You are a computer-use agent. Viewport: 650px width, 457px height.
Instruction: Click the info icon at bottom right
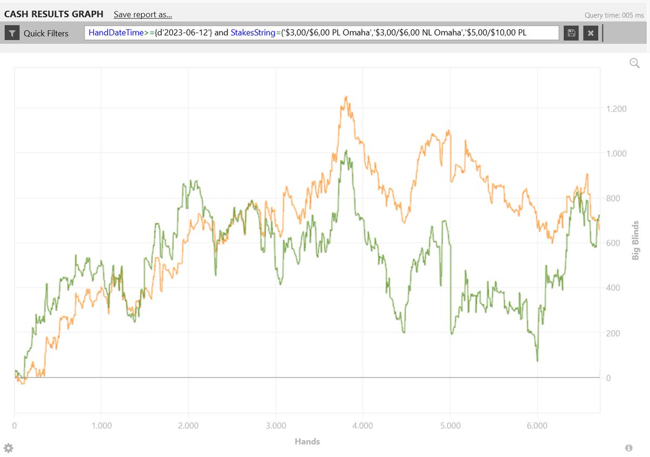click(x=629, y=448)
